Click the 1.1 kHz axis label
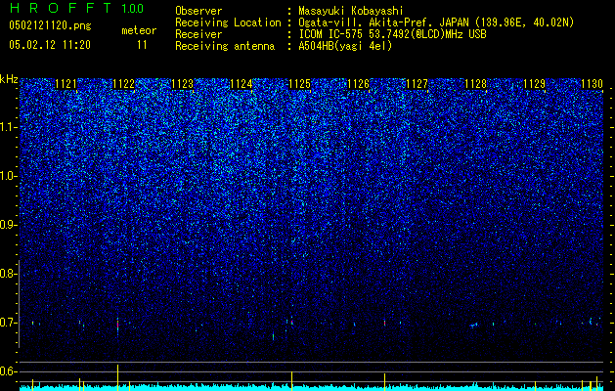Viewport: 615px width, 391px height. point(9,127)
